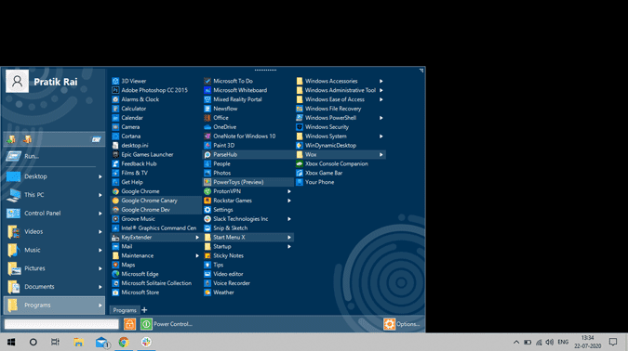Expand the Start Menu X folder arrow
Screen dimensions: 628x351
pyautogui.click(x=289, y=238)
